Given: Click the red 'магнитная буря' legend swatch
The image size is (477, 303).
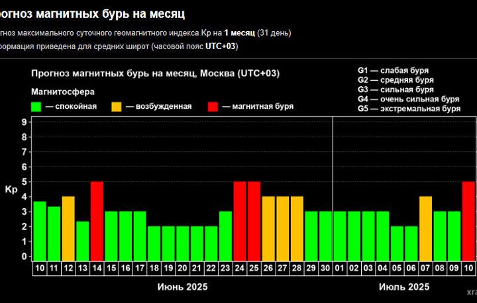Looking at the screenshot, I should coord(213,106).
